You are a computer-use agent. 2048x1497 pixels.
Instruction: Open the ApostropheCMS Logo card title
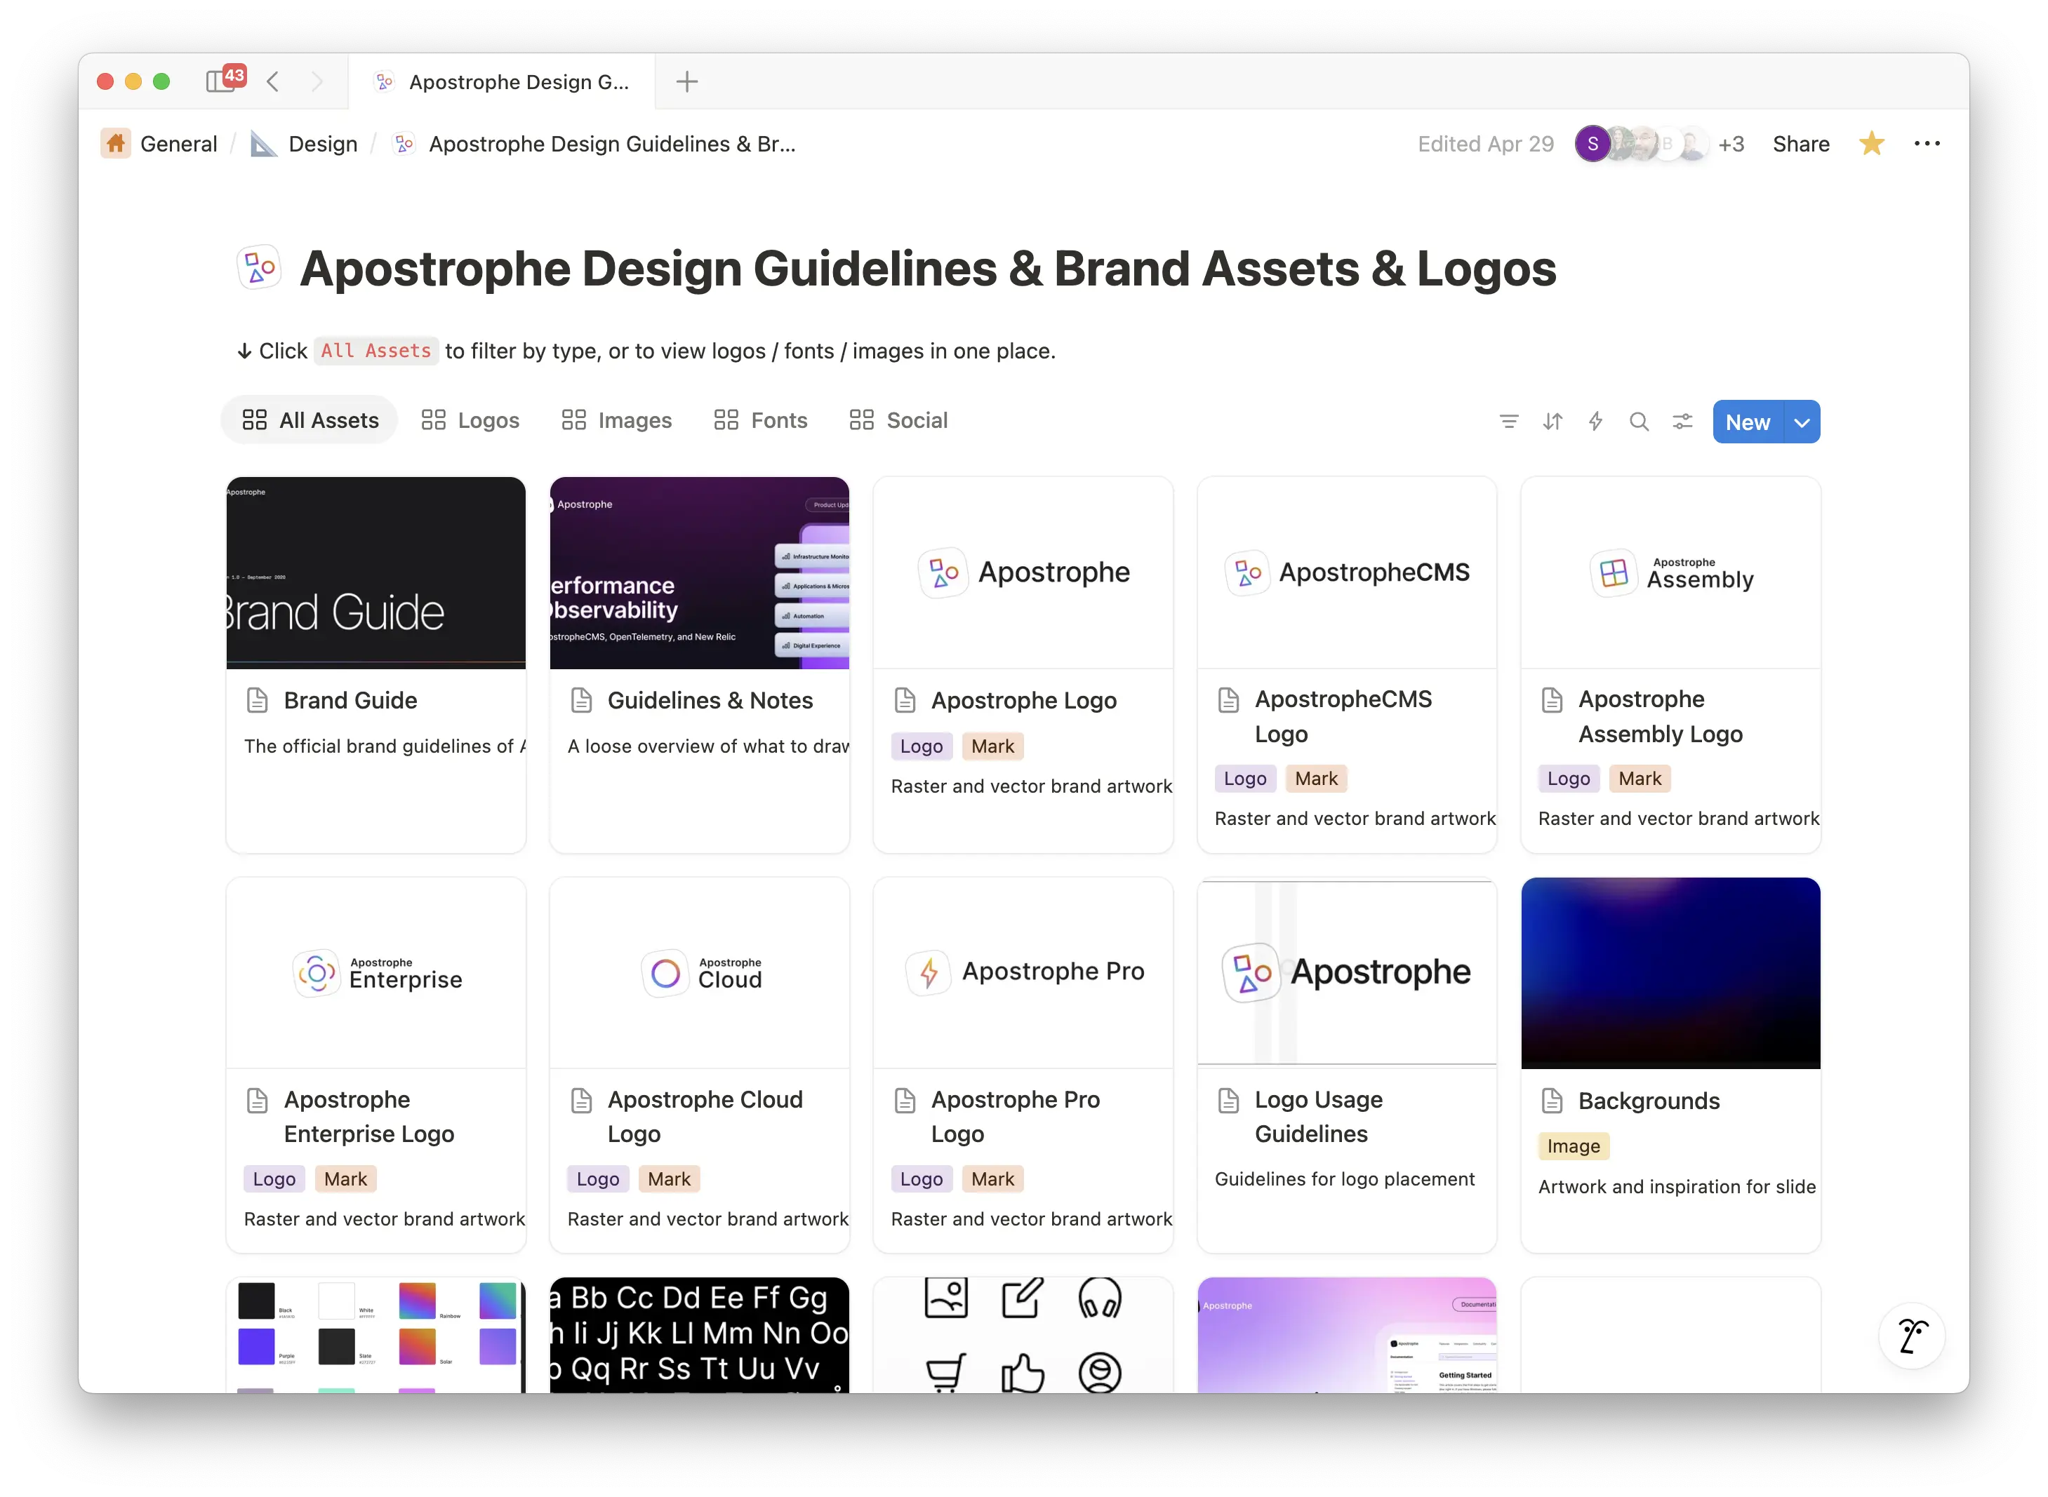point(1343,716)
